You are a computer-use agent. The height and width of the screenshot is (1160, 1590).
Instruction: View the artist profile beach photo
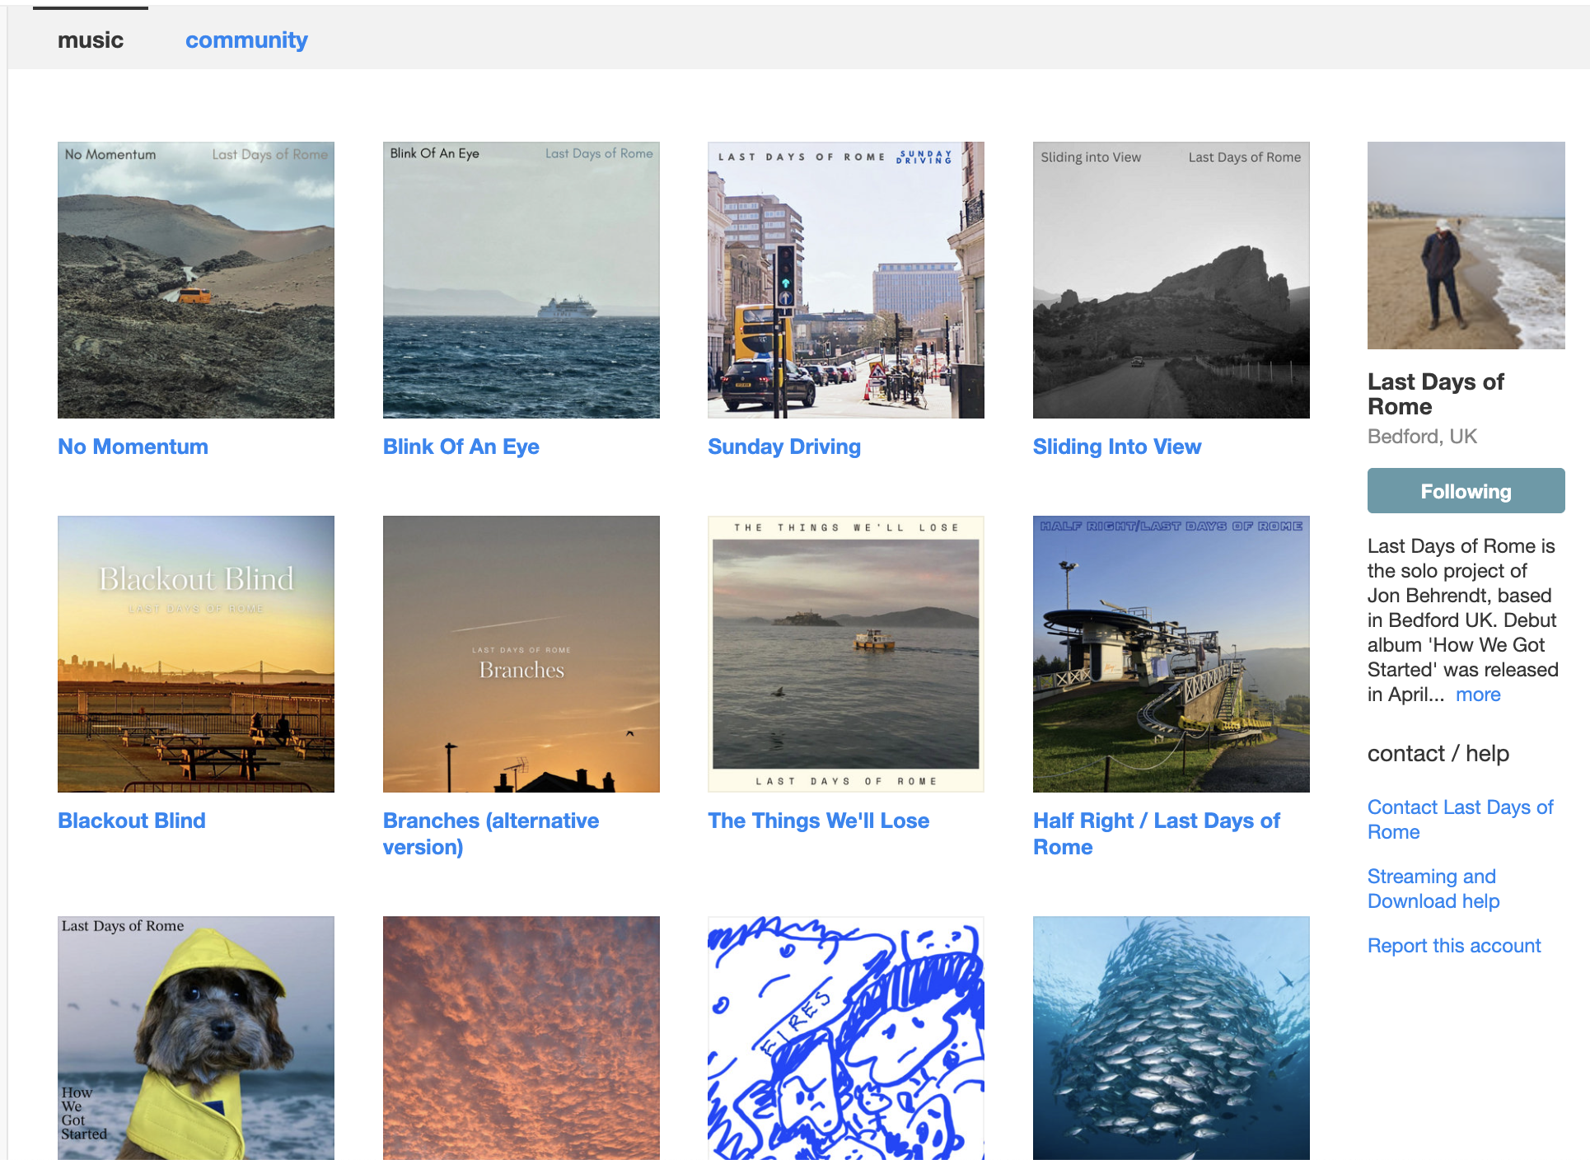(x=1465, y=246)
